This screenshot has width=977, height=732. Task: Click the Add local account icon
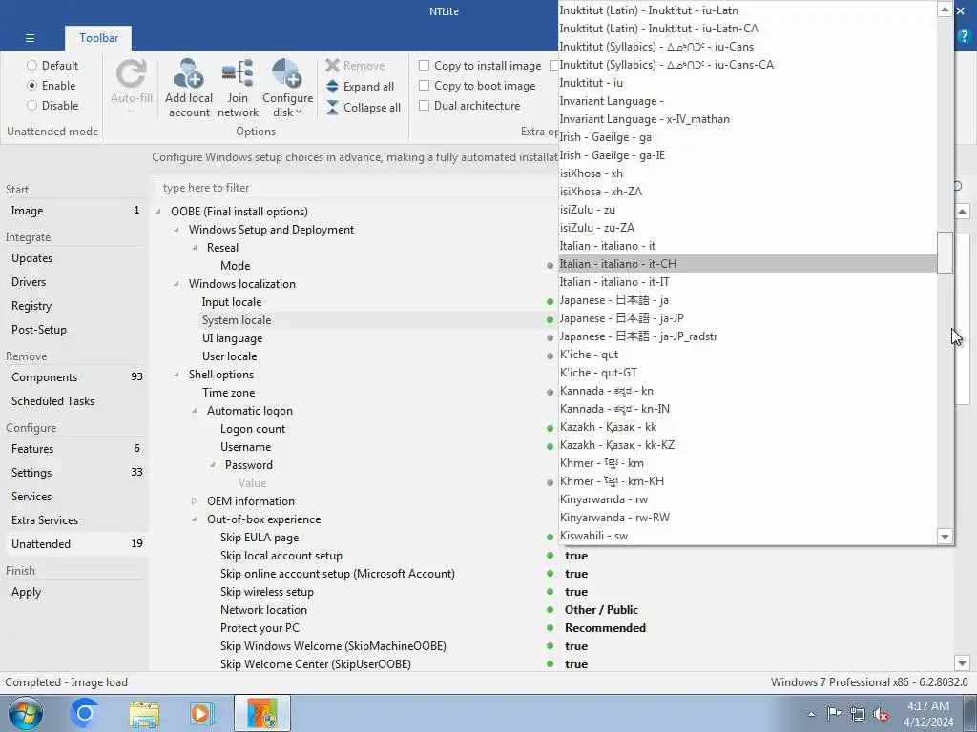(189, 74)
